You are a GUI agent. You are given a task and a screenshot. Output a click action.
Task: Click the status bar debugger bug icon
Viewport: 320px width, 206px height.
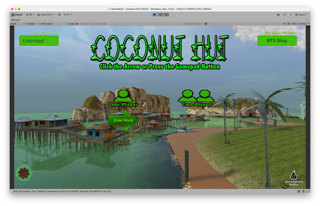coord(299,191)
